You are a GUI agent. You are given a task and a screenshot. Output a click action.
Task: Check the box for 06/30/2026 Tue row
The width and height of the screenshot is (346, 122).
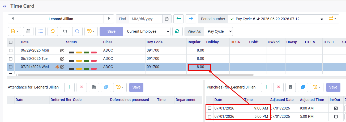coord(11,59)
